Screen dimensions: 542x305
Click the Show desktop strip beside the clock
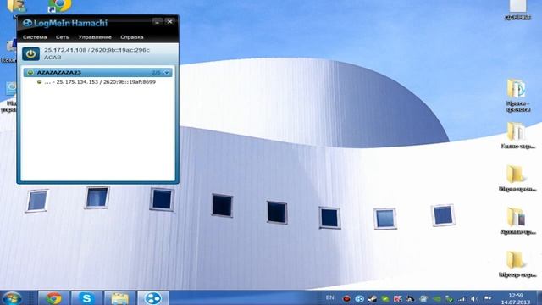(x=539, y=298)
